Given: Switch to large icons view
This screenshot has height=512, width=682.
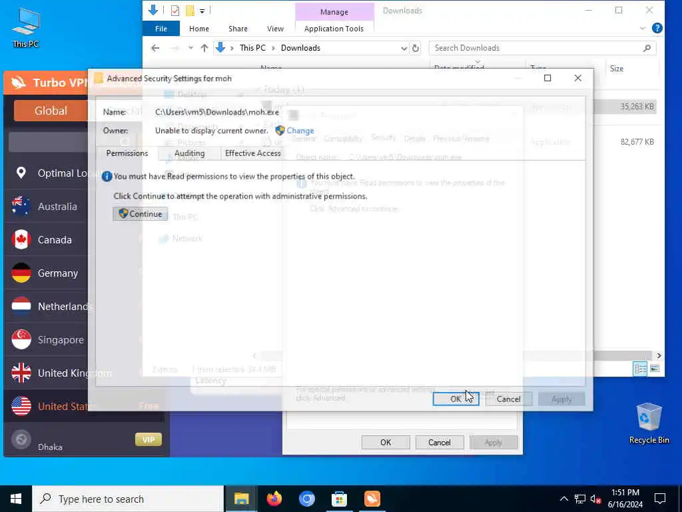Looking at the screenshot, I should (x=655, y=369).
